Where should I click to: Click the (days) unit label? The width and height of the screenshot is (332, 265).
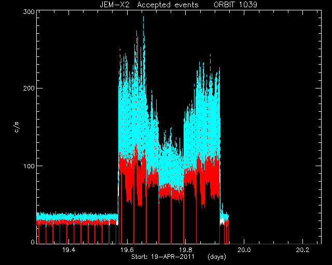217,257
